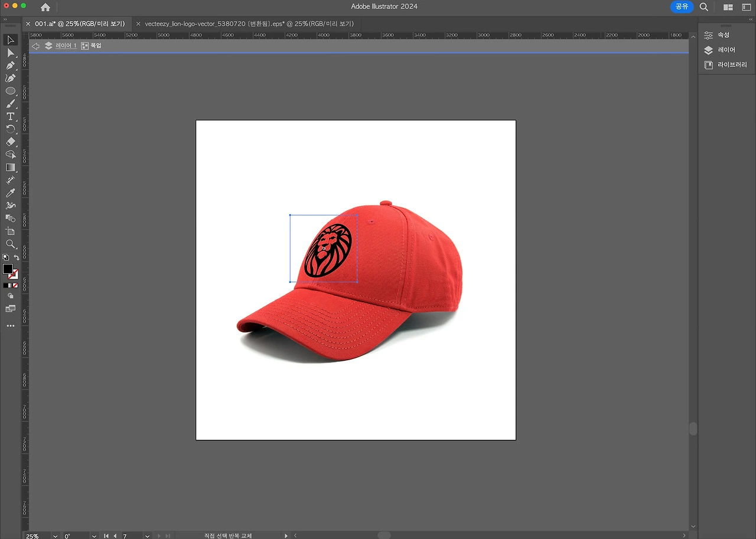Select the Ellipse shape tool
This screenshot has width=756, height=539.
pos(10,91)
